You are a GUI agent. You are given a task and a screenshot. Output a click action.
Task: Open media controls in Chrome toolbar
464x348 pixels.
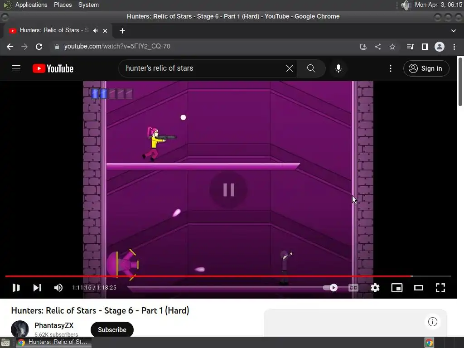tap(410, 47)
